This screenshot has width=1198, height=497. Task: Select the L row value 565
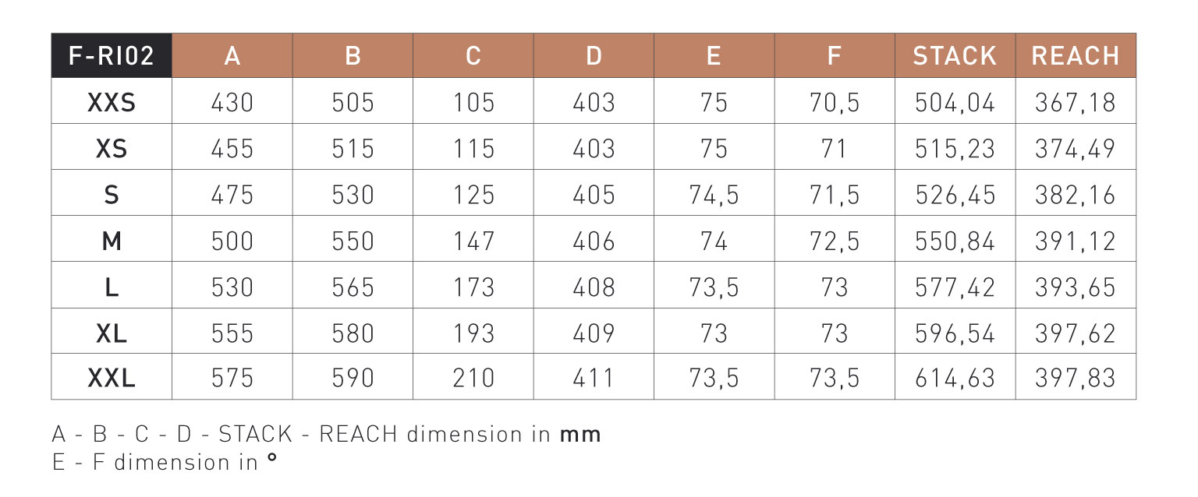(x=353, y=287)
